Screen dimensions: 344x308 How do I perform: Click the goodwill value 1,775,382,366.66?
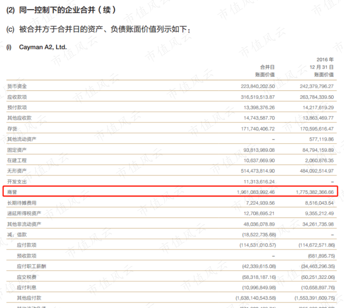315,192
